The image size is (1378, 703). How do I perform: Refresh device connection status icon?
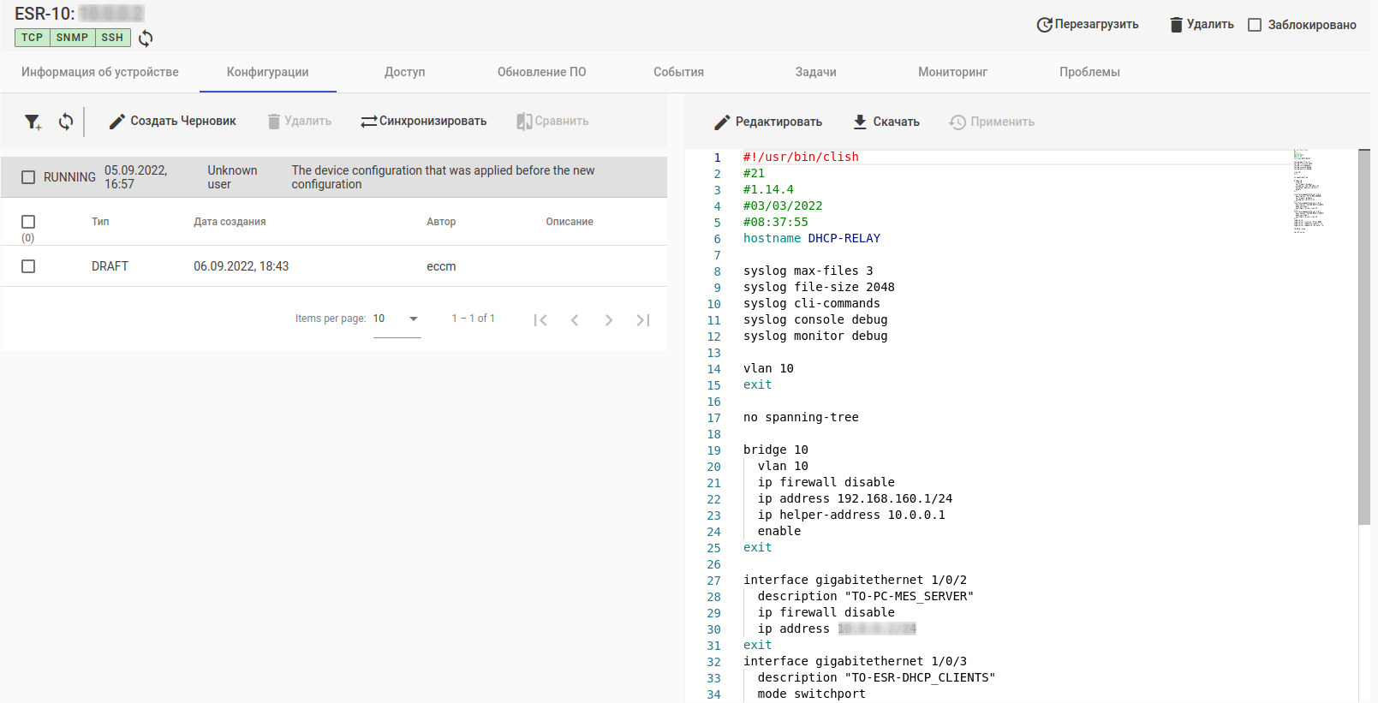point(146,38)
